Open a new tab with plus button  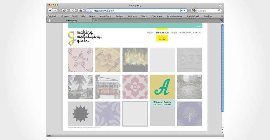[x=96, y=20]
